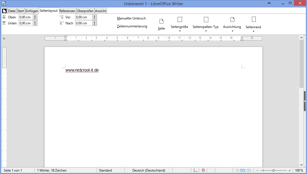
Task: Increase the Oben spacing value
Action: coord(35,16)
